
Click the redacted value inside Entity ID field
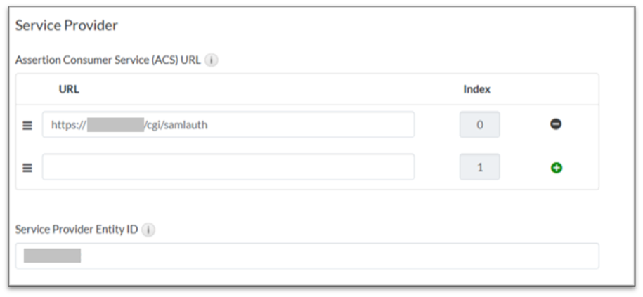coord(52,256)
